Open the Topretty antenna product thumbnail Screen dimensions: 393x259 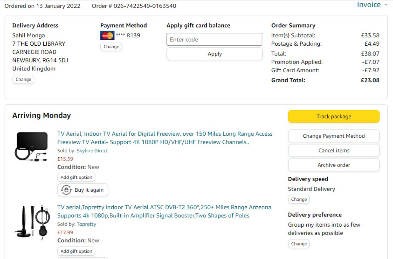[x=31, y=222]
